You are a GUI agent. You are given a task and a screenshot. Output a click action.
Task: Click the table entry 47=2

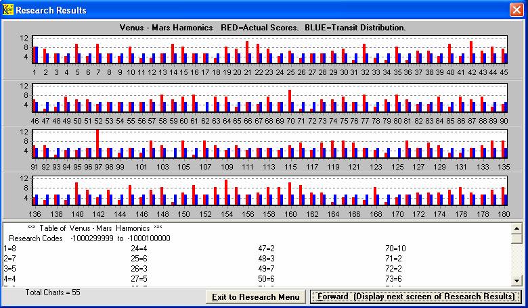coord(267,249)
